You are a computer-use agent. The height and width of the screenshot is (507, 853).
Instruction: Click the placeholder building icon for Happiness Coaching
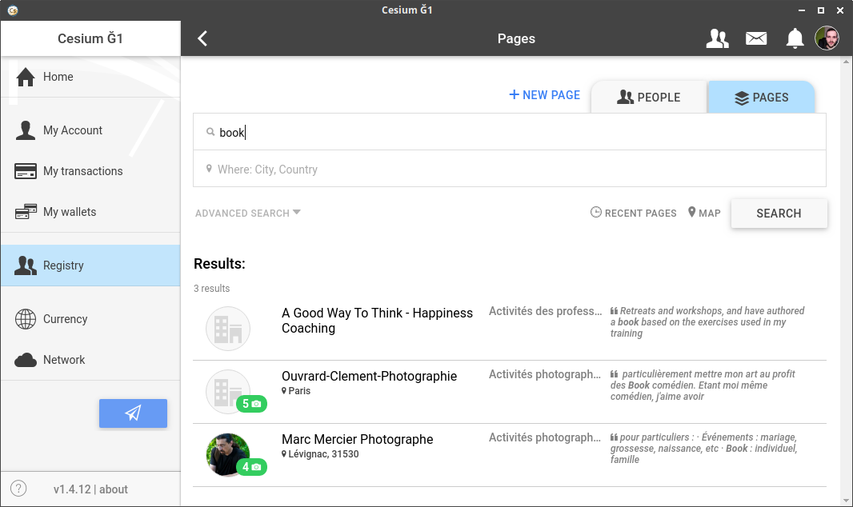pyautogui.click(x=228, y=329)
